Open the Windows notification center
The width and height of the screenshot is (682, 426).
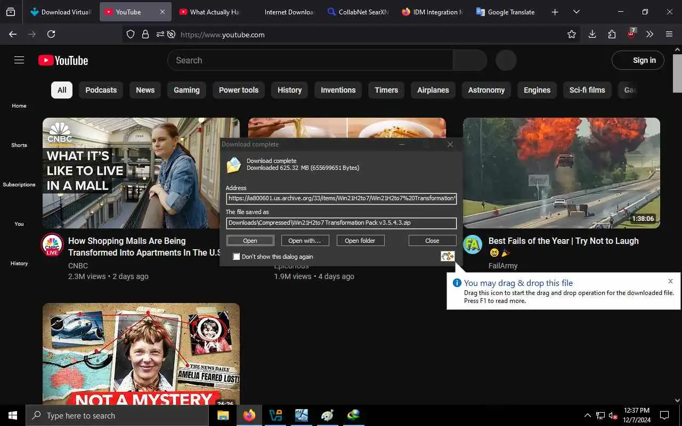(x=664, y=415)
